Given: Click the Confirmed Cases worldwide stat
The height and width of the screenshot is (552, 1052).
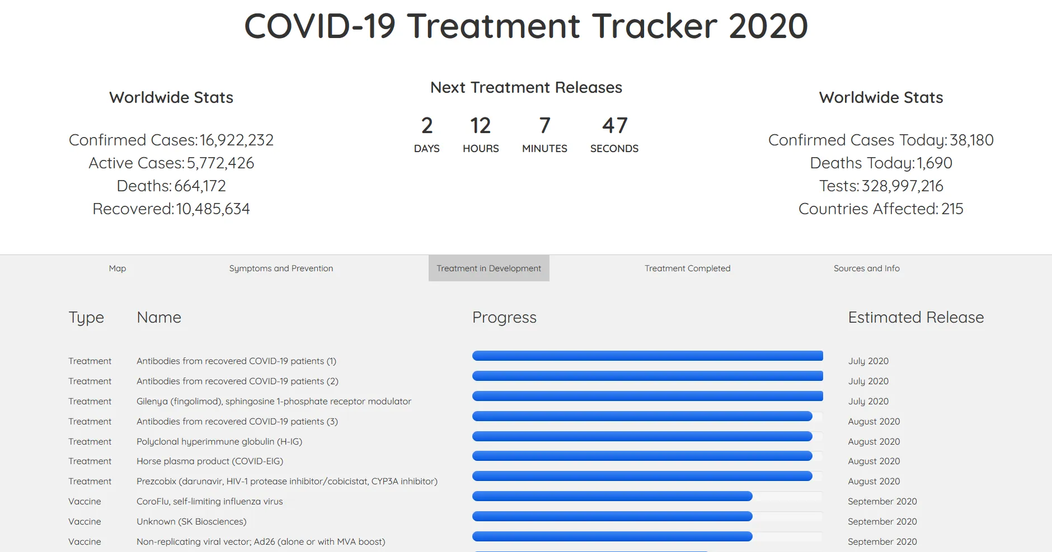Looking at the screenshot, I should click(171, 140).
